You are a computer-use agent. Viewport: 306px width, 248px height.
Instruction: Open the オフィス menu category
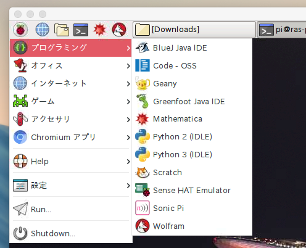[70, 65]
